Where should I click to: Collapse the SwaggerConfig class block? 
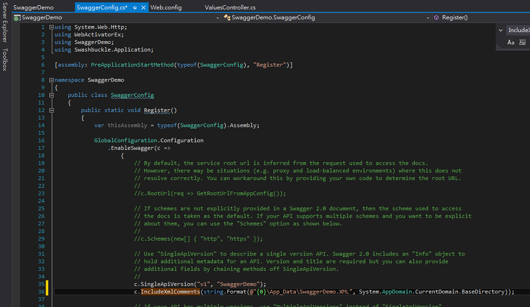point(51,95)
